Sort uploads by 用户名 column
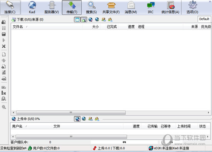This screenshot has height=152, width=212. click(x=31, y=126)
